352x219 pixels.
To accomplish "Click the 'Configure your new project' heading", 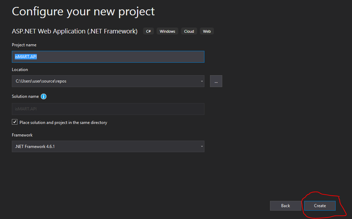I will (83, 11).
